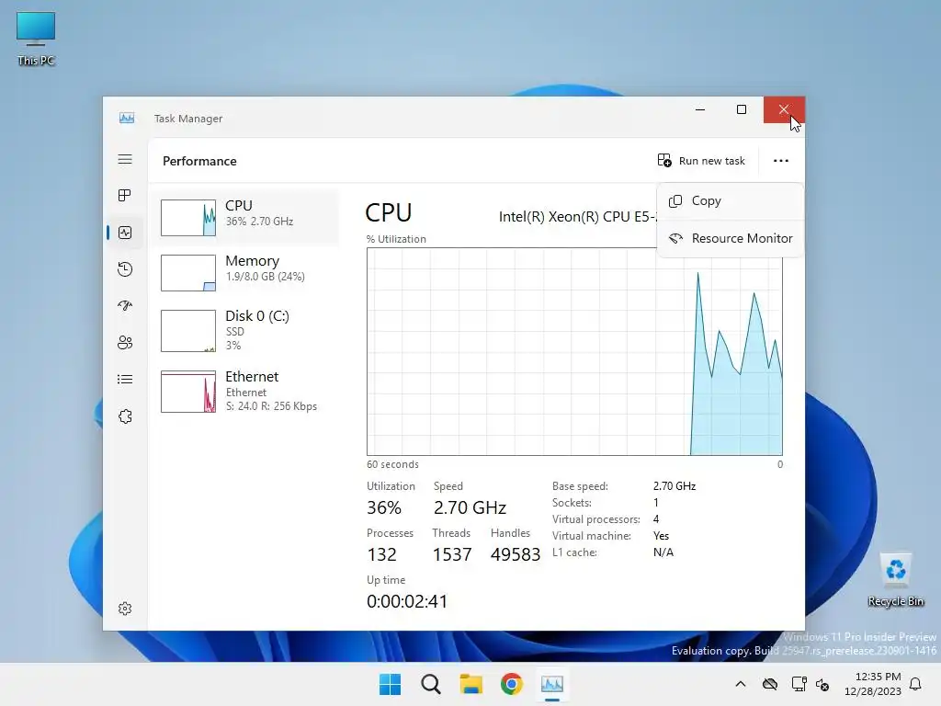Open notifications bell icon
Image resolution: width=941 pixels, height=706 pixels.
(x=915, y=684)
